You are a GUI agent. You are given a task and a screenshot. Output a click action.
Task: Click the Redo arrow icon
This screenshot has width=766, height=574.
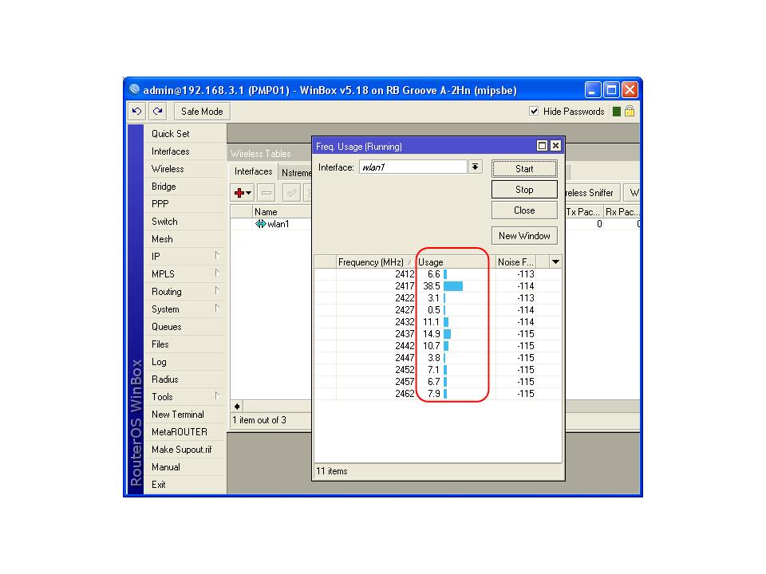click(157, 112)
